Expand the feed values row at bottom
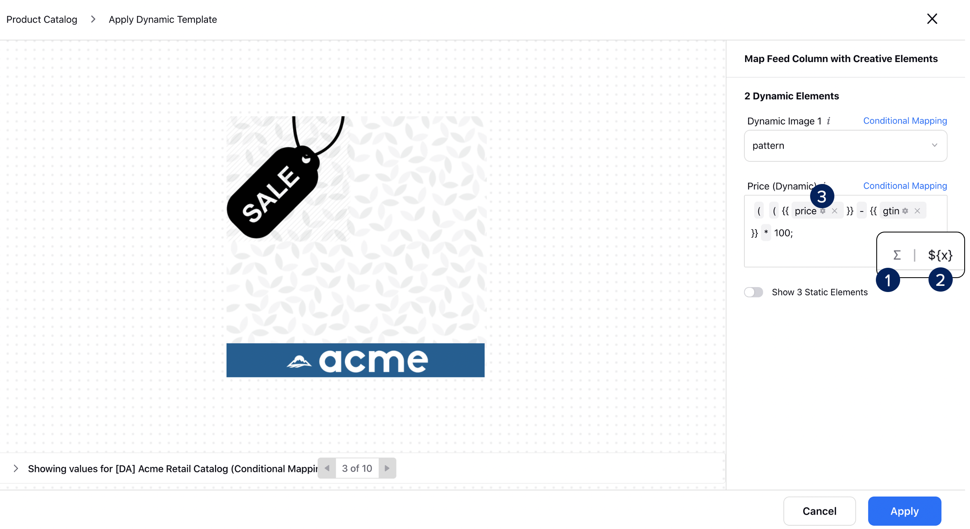This screenshot has width=970, height=529. click(16, 468)
